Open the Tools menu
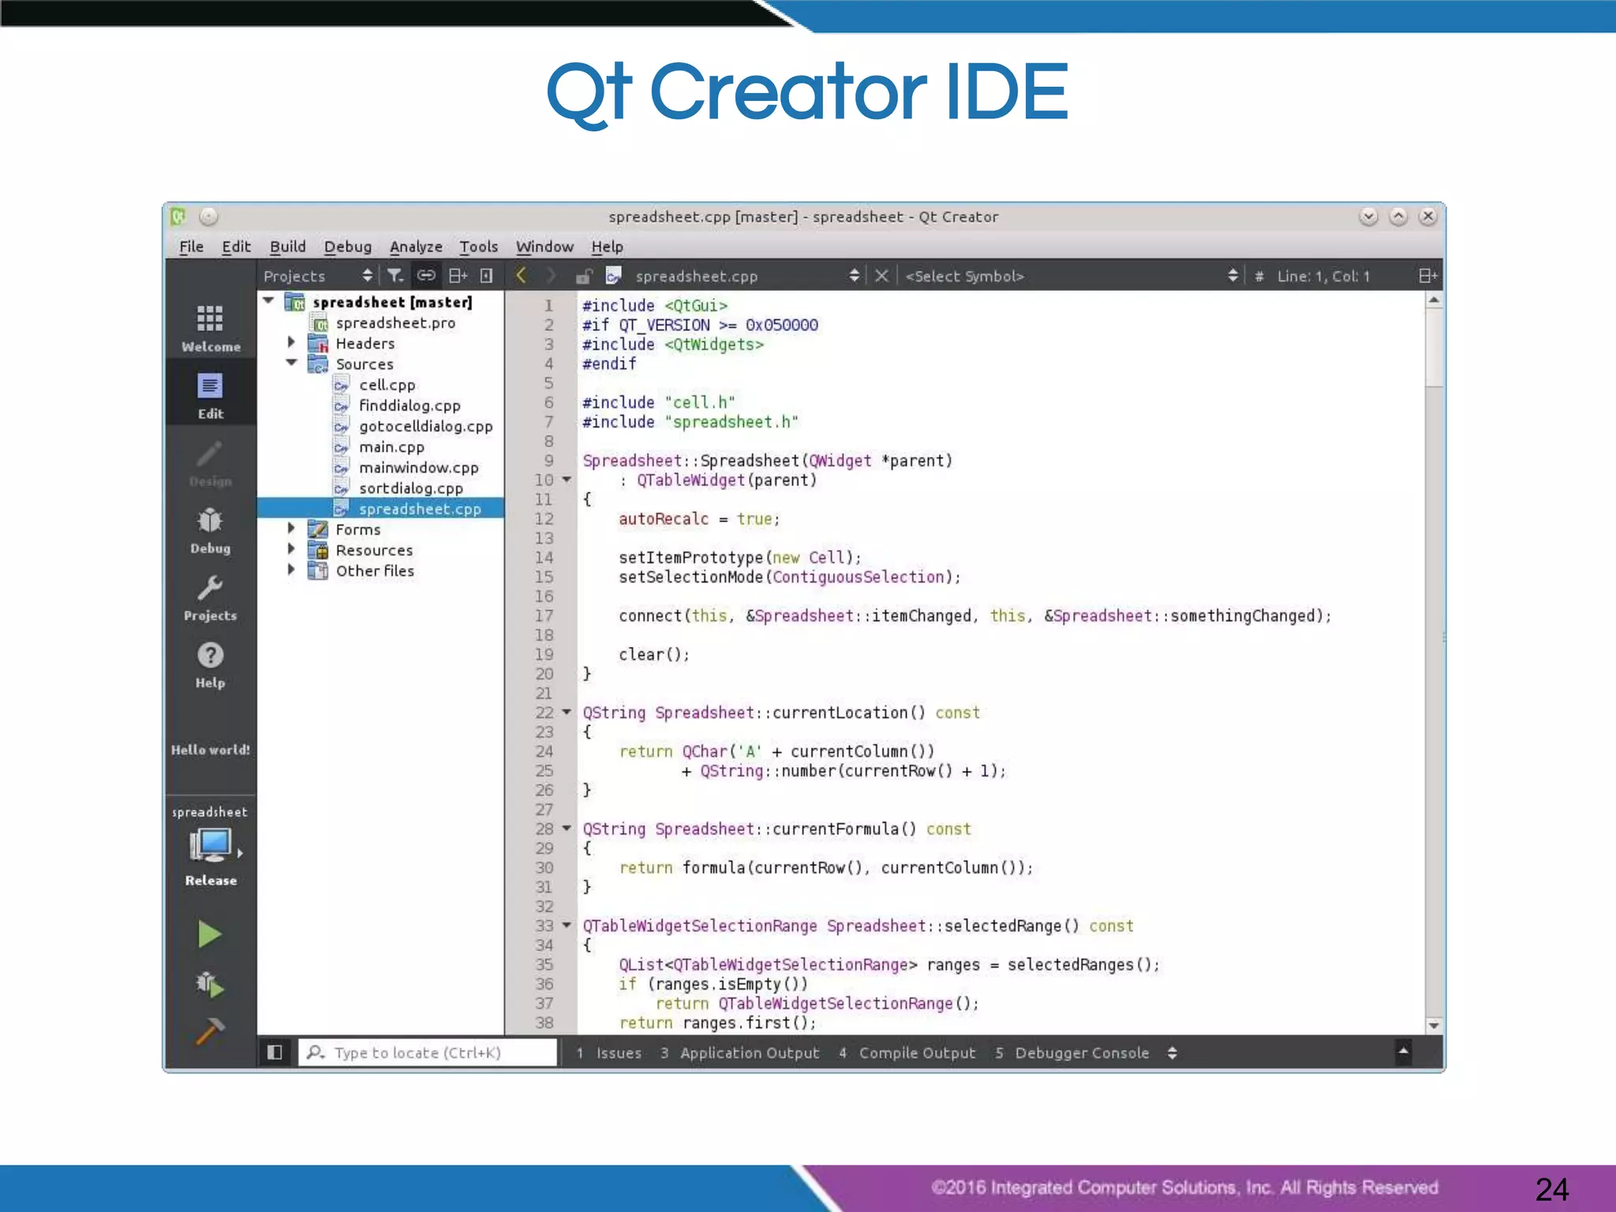The height and width of the screenshot is (1212, 1616). 478,246
